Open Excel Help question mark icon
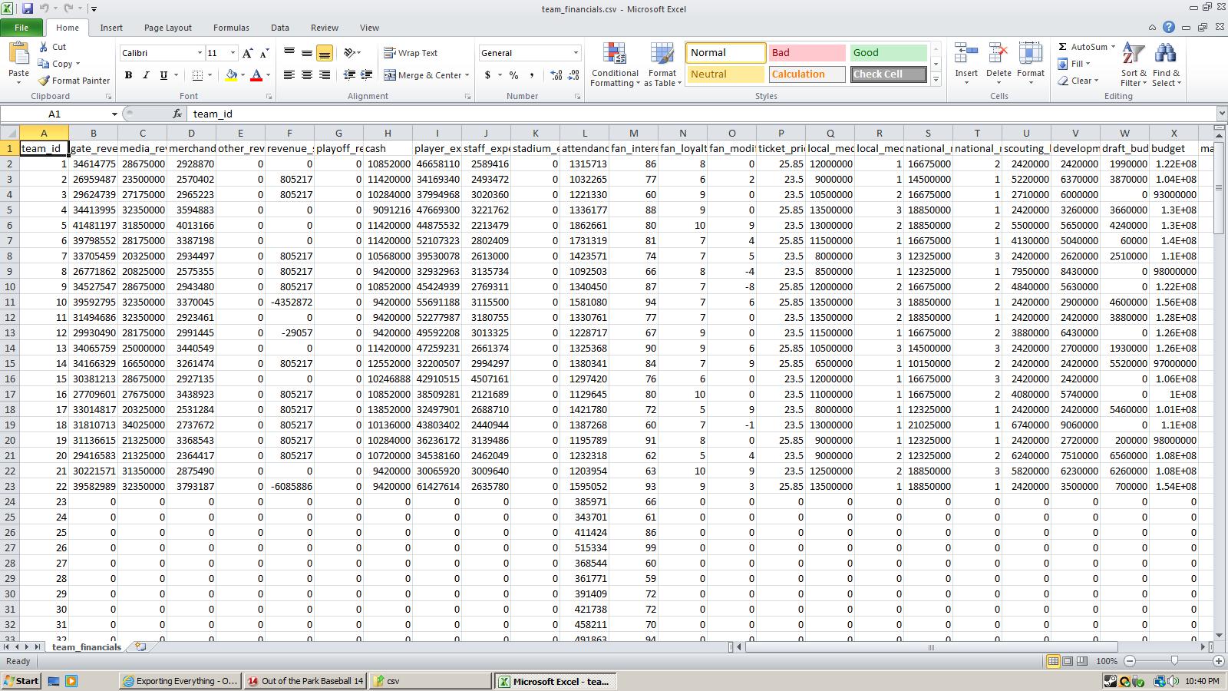 pyautogui.click(x=1169, y=28)
